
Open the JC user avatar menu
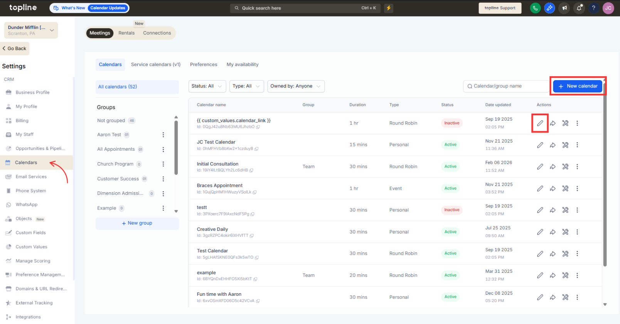pyautogui.click(x=608, y=8)
